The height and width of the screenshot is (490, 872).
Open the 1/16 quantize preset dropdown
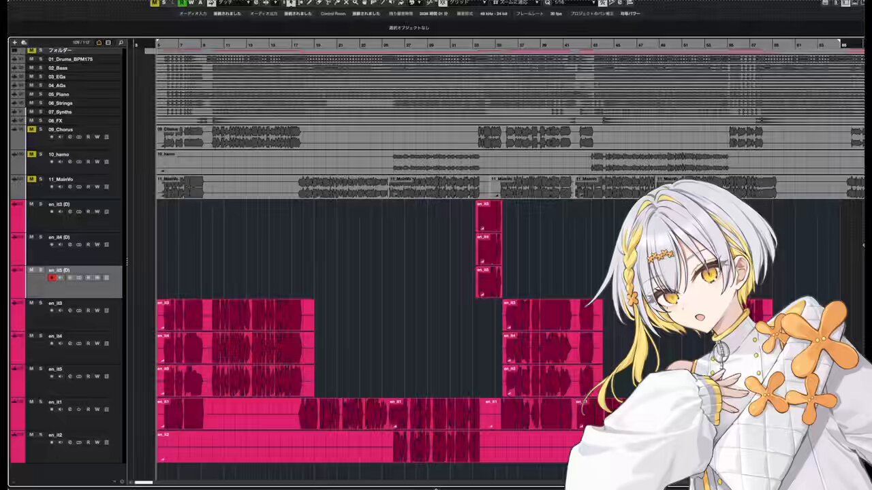pyautogui.click(x=574, y=3)
